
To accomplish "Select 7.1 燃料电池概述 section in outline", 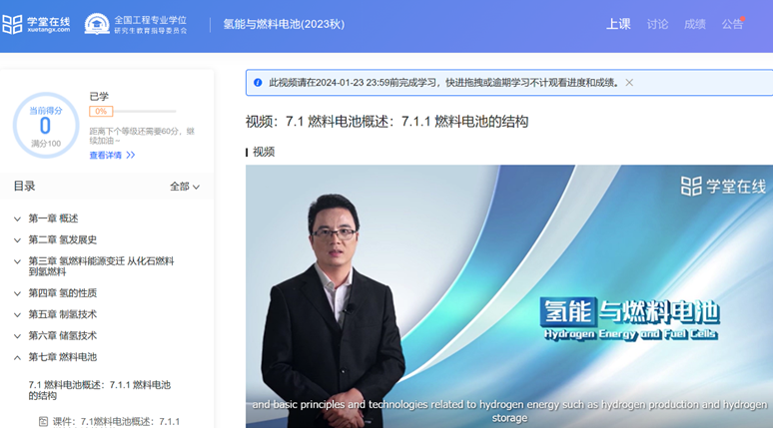I will (99, 390).
